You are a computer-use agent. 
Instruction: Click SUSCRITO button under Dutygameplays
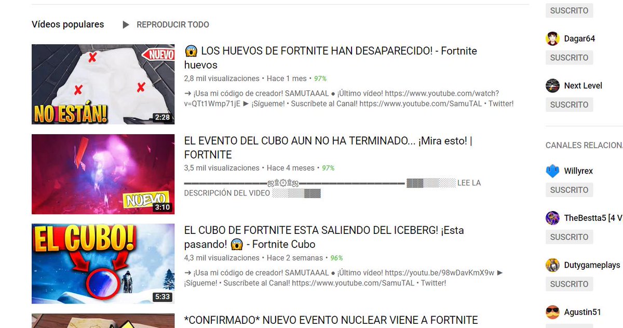(569, 284)
